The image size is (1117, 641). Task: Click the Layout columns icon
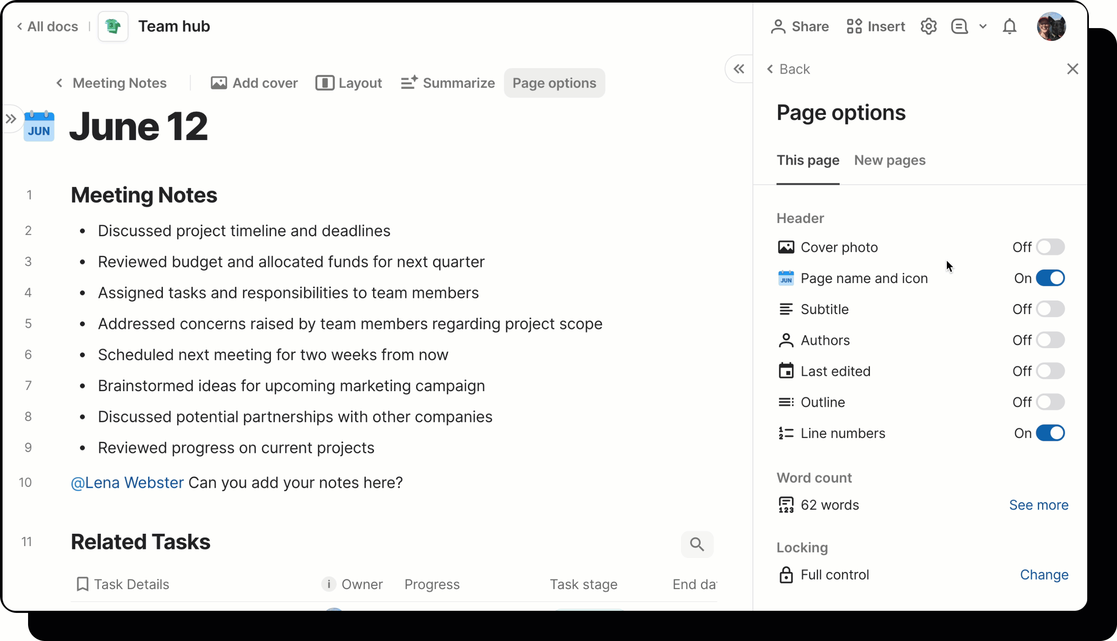(x=325, y=83)
